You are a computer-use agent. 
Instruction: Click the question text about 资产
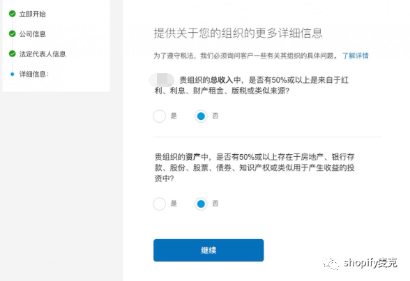pyautogui.click(x=254, y=167)
